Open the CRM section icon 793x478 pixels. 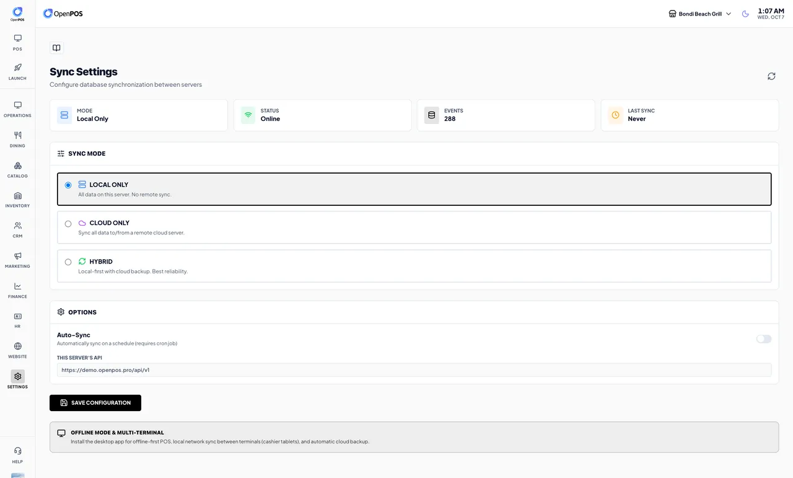tap(17, 226)
